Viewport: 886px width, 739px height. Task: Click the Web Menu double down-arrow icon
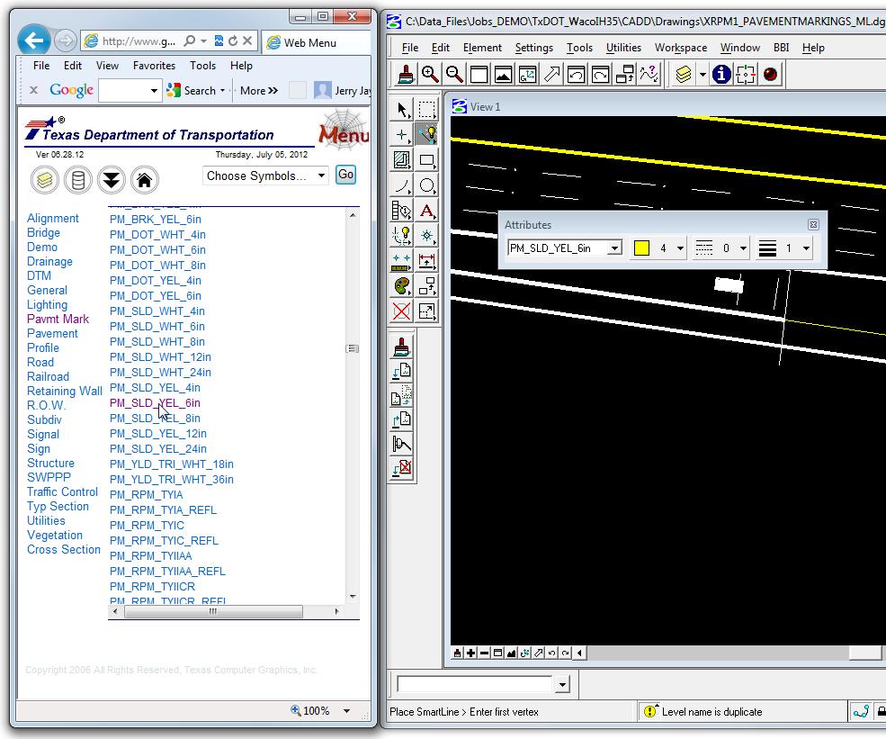click(x=112, y=180)
